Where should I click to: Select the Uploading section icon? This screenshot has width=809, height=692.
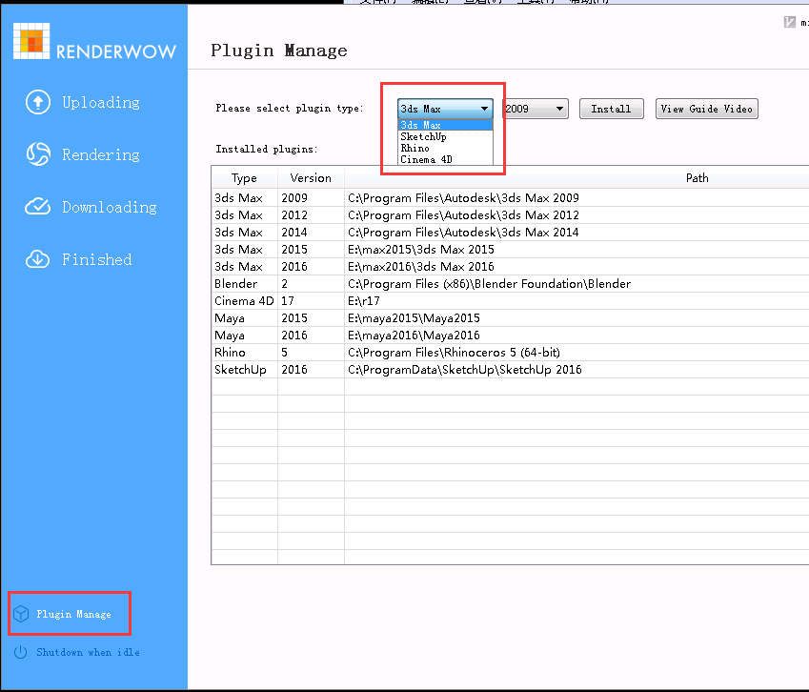tap(38, 102)
